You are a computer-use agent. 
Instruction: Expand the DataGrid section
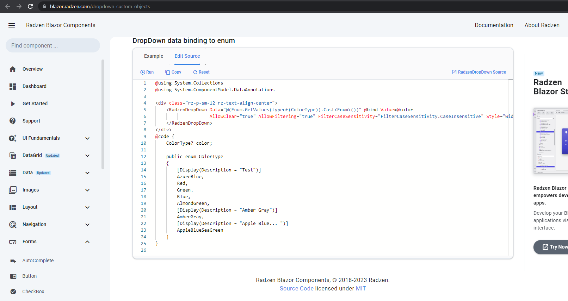[87, 156]
